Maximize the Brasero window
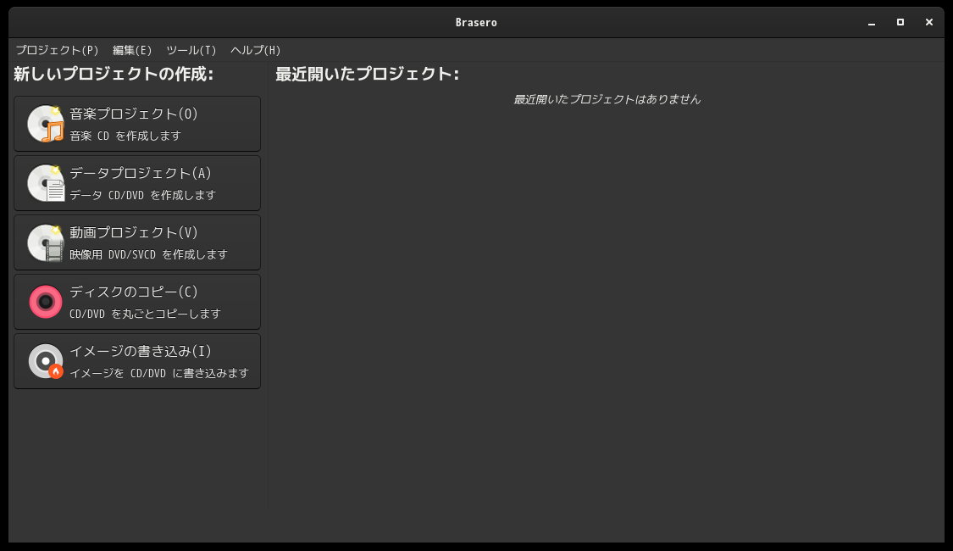This screenshot has height=551, width=953. (x=900, y=23)
